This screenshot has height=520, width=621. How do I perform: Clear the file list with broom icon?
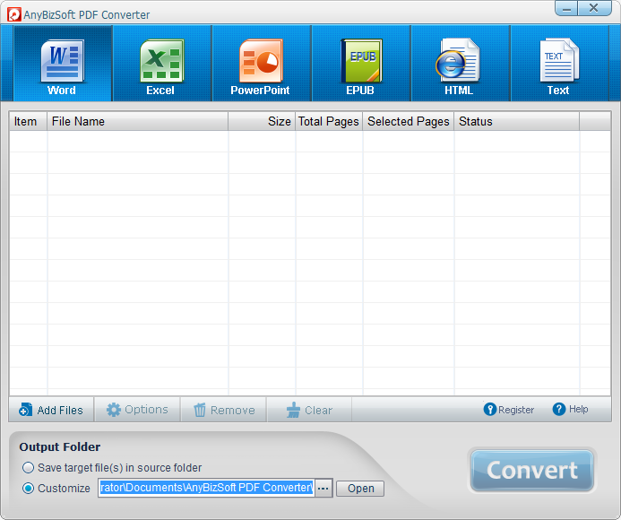tap(309, 410)
